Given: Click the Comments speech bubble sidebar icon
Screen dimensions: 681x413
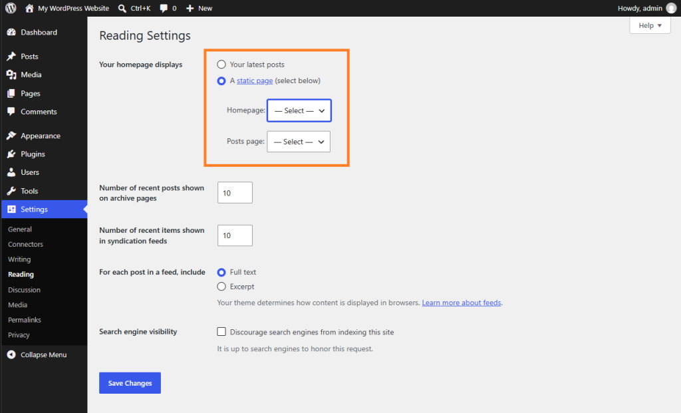Looking at the screenshot, I should point(11,112).
